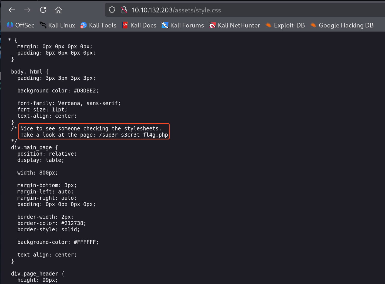Viewport: 385px width, 284px height.
Task: Go to the browser Home page
Action: click(x=59, y=10)
